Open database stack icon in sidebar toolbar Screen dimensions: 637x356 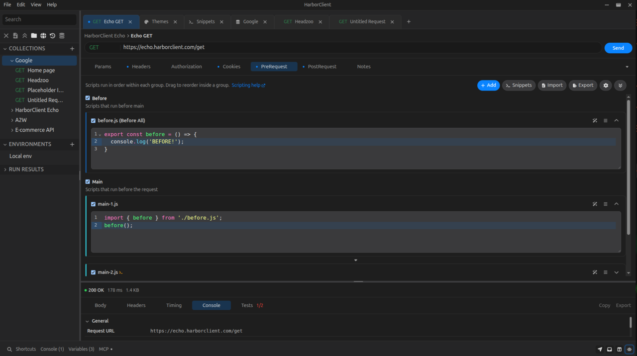tap(62, 36)
